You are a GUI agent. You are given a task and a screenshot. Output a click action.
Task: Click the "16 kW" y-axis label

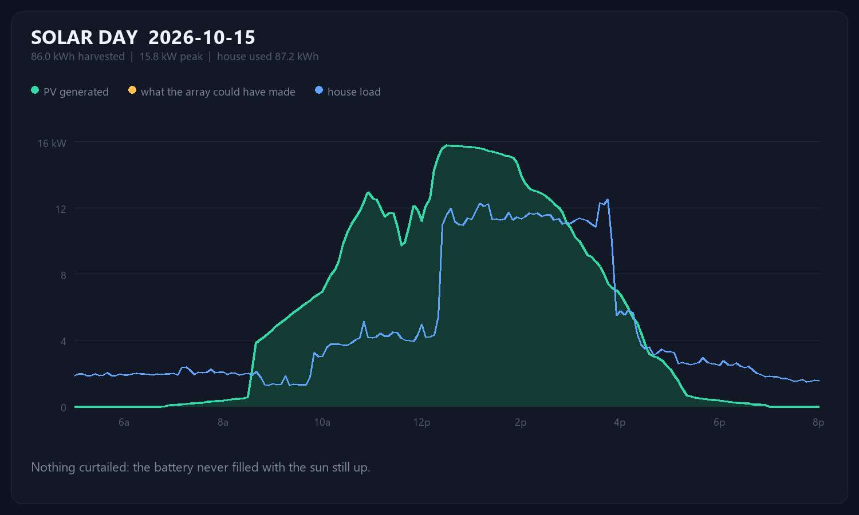52,143
